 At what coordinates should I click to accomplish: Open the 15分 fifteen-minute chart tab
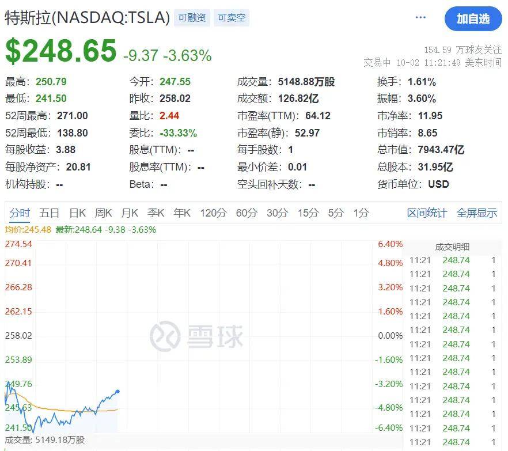coord(308,213)
